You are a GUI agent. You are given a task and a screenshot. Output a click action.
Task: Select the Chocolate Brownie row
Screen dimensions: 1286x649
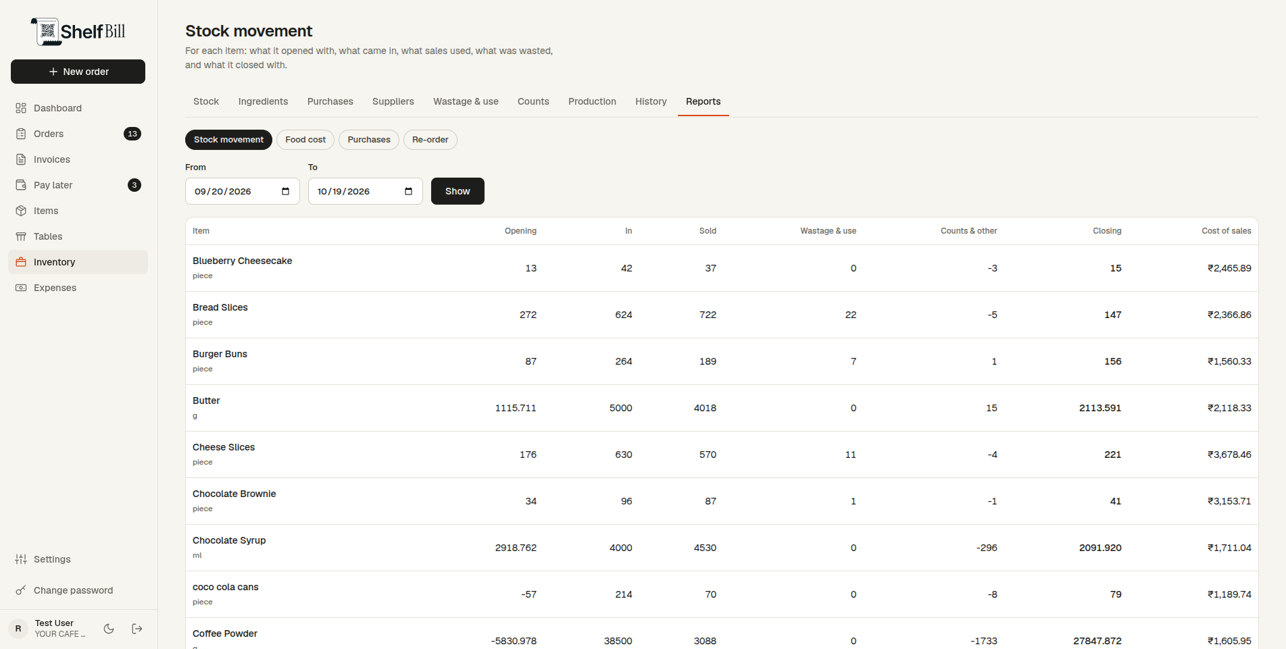coord(722,501)
